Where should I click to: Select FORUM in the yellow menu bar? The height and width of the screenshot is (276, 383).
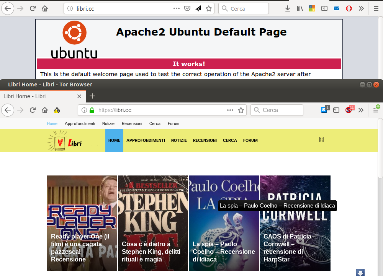point(250,140)
